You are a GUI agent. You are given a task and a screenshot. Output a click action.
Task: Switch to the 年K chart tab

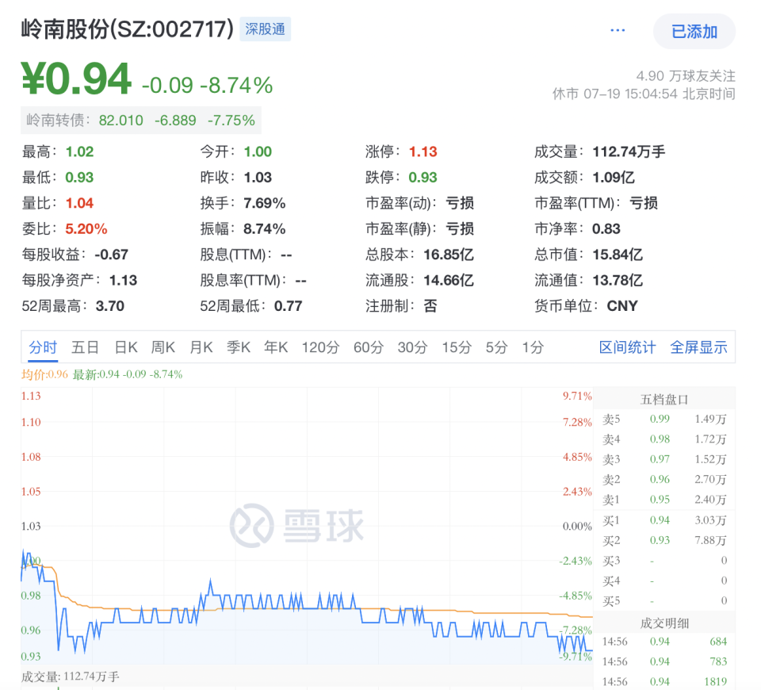click(276, 347)
